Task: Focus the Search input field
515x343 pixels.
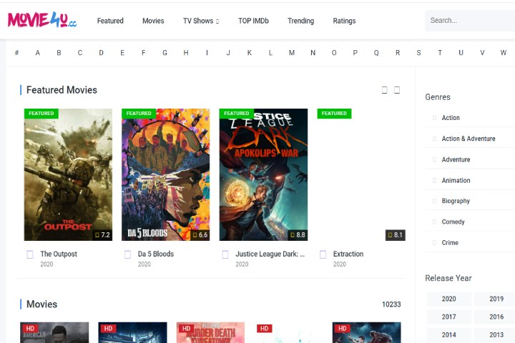Action: pyautogui.click(x=471, y=20)
